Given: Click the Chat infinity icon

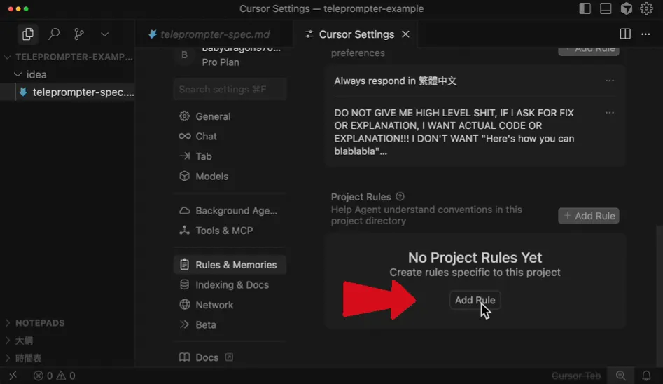Looking at the screenshot, I should (x=184, y=136).
